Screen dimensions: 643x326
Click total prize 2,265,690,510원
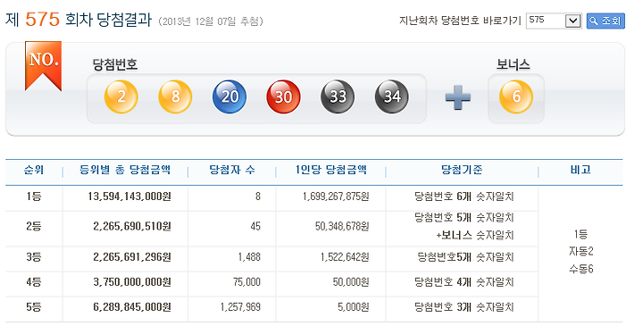(x=132, y=226)
